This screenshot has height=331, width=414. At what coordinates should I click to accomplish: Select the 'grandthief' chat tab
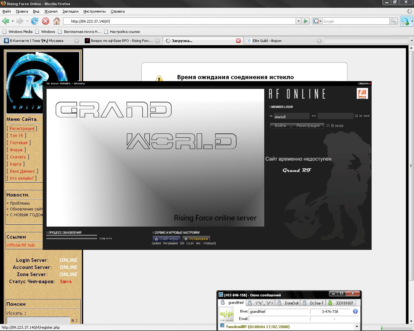(232, 303)
